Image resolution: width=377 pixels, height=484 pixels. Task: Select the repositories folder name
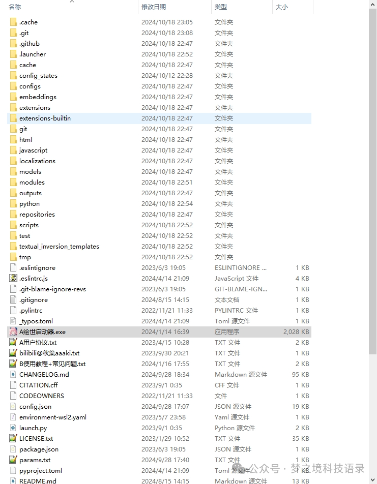tap(37, 215)
